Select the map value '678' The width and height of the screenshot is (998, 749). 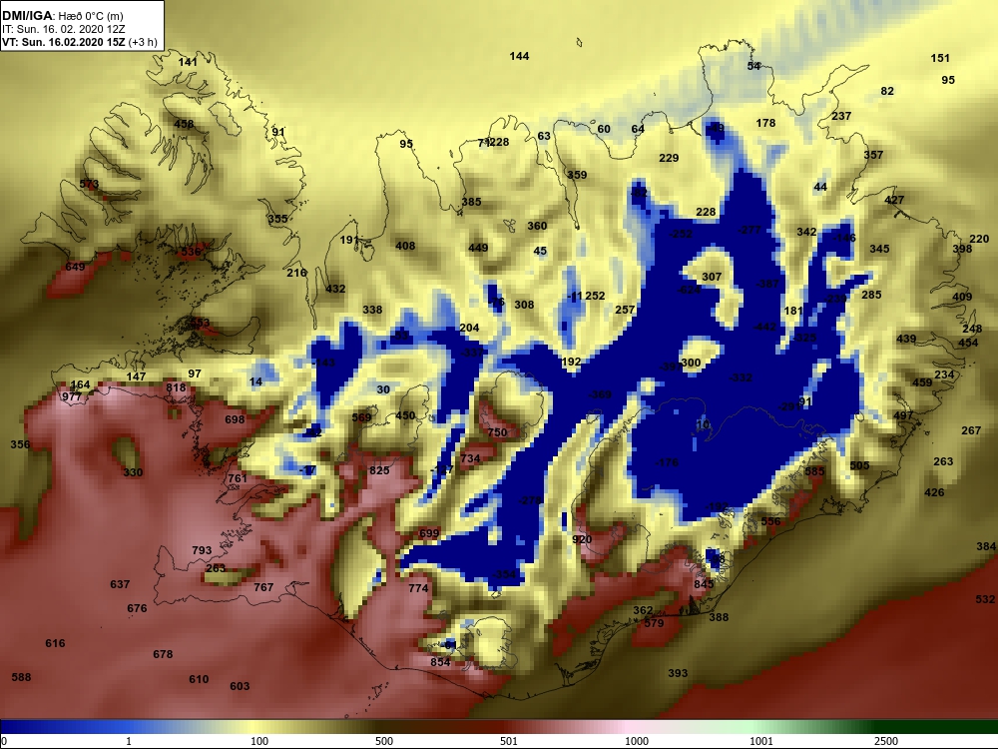(x=163, y=654)
